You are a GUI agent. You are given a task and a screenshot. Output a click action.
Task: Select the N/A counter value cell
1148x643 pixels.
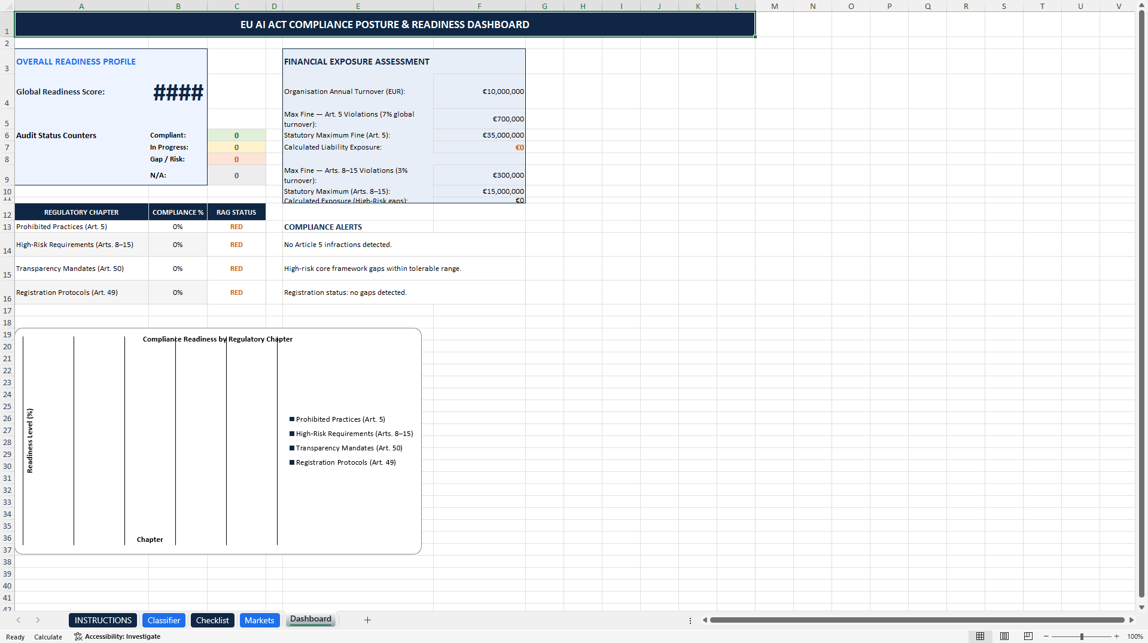pos(236,175)
